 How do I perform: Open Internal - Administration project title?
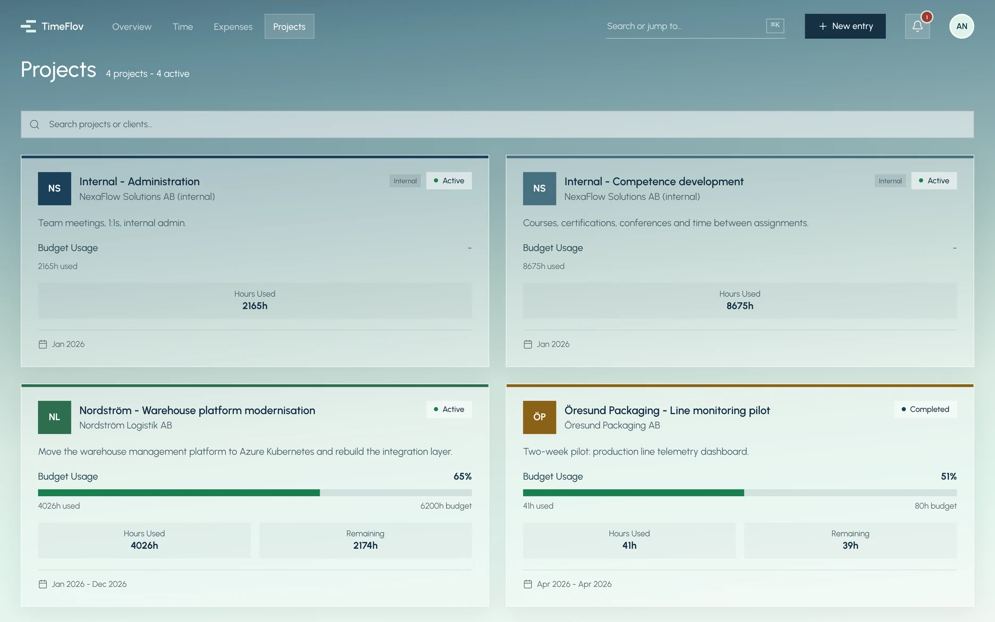(139, 182)
